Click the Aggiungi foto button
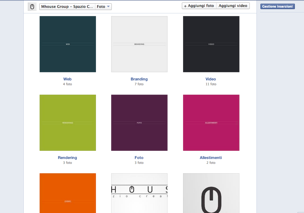Image resolution: width=304 pixels, height=213 pixels. point(199,6)
